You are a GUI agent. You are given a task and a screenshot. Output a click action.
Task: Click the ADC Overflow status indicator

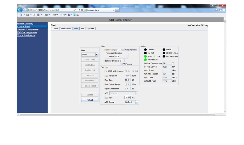tap(164, 53)
